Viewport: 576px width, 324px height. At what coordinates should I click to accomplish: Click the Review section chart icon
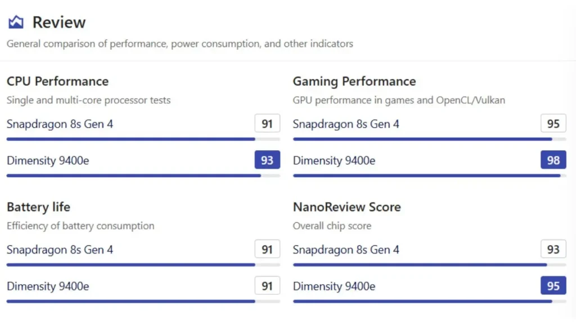(x=16, y=22)
